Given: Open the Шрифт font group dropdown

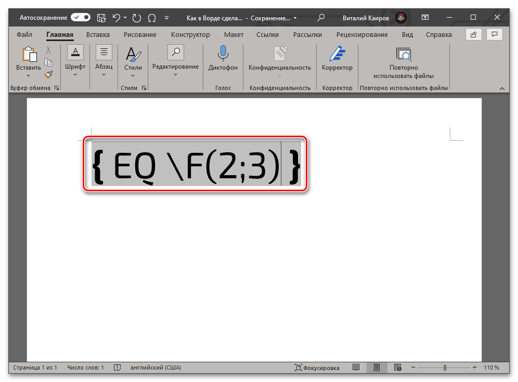Looking at the screenshot, I should [75, 61].
